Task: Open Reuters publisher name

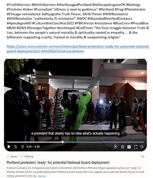Action: point(14,157)
